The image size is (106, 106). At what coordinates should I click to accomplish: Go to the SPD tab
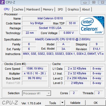[x=60, y=9]
